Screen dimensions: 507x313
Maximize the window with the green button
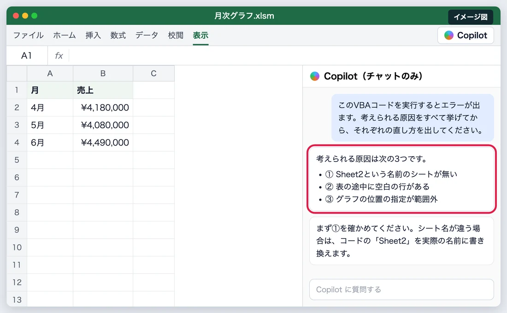[x=34, y=16]
